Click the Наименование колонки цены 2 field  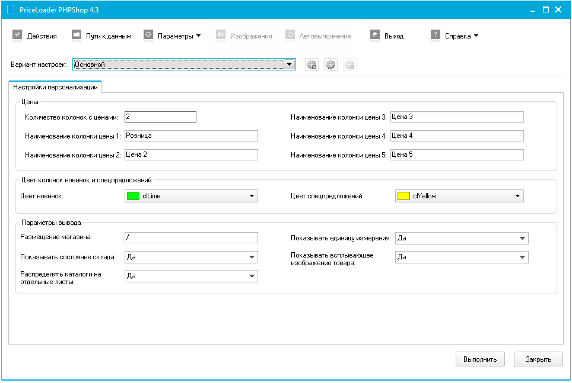[x=191, y=155]
